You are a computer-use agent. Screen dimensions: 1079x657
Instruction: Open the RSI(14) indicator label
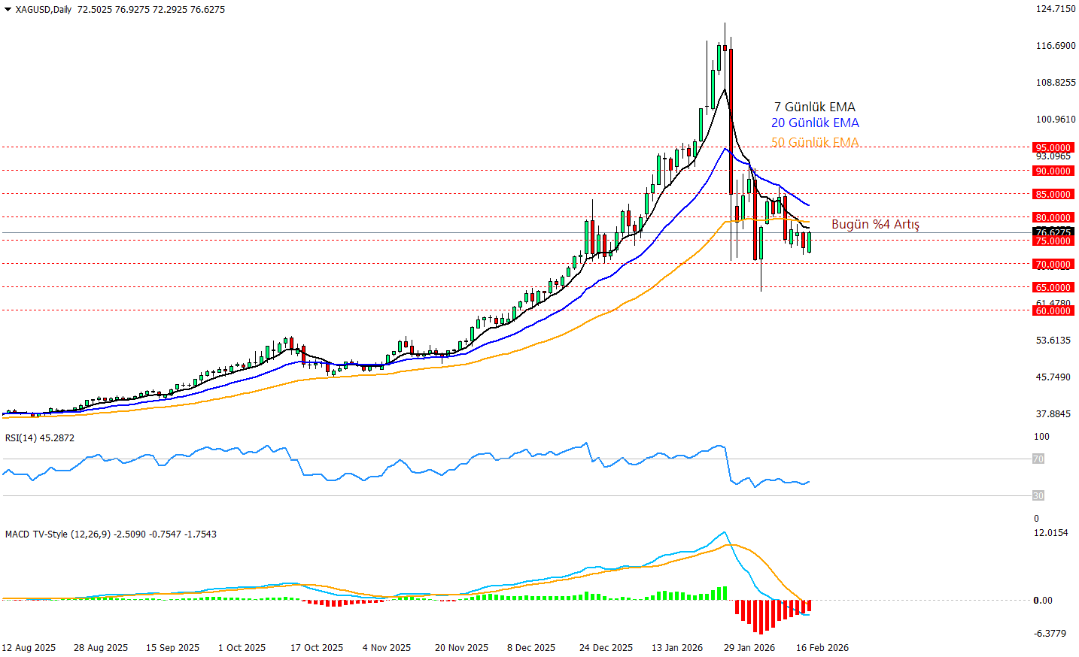[x=40, y=437]
